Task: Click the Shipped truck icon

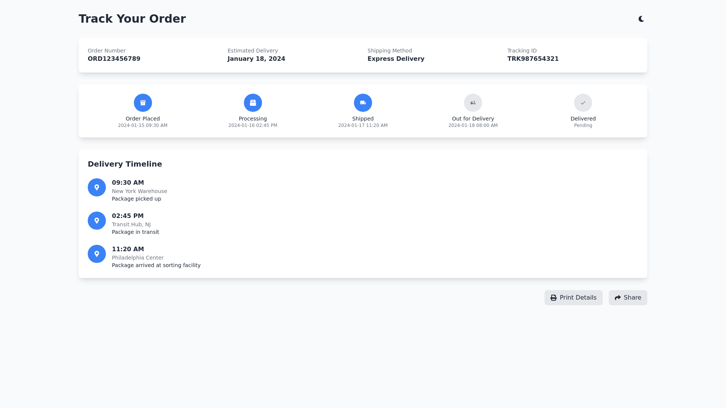Action: tap(363, 103)
